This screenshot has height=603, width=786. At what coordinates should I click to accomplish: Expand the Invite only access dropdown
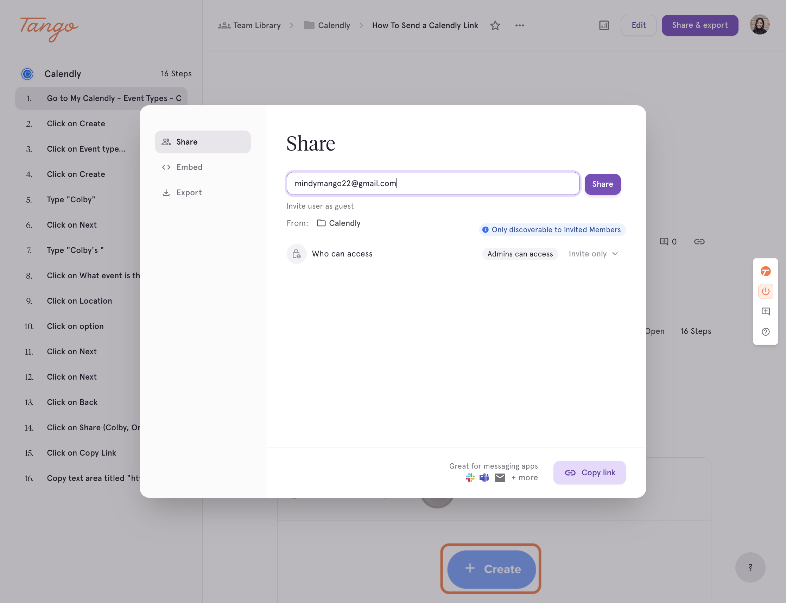point(593,254)
